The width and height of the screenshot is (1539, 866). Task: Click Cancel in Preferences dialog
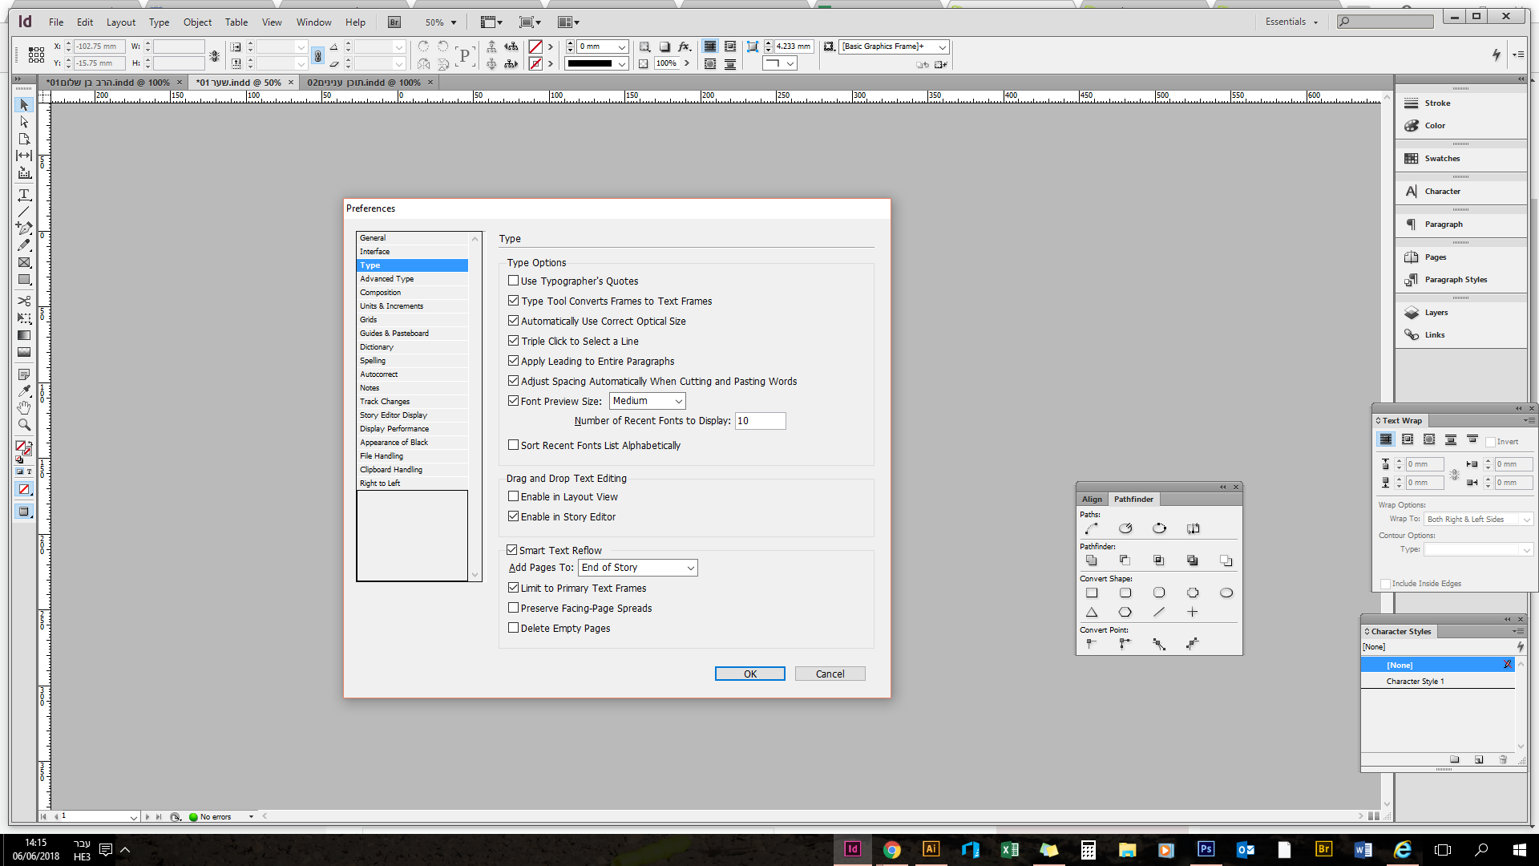[830, 674]
